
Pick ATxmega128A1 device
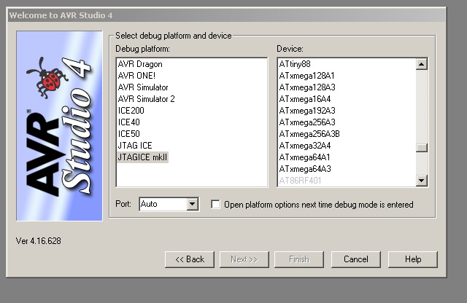pos(306,76)
